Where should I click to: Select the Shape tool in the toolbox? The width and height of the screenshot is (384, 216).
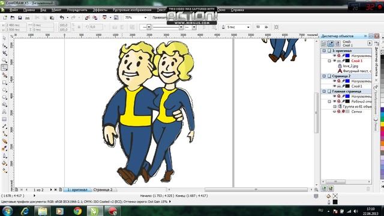pos(4,46)
